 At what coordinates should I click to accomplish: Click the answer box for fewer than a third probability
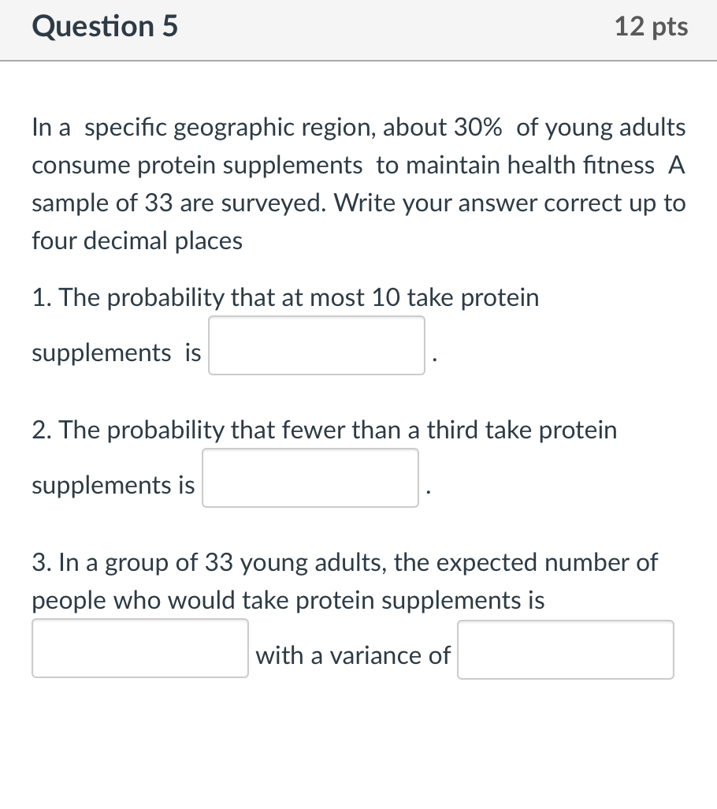(x=310, y=478)
